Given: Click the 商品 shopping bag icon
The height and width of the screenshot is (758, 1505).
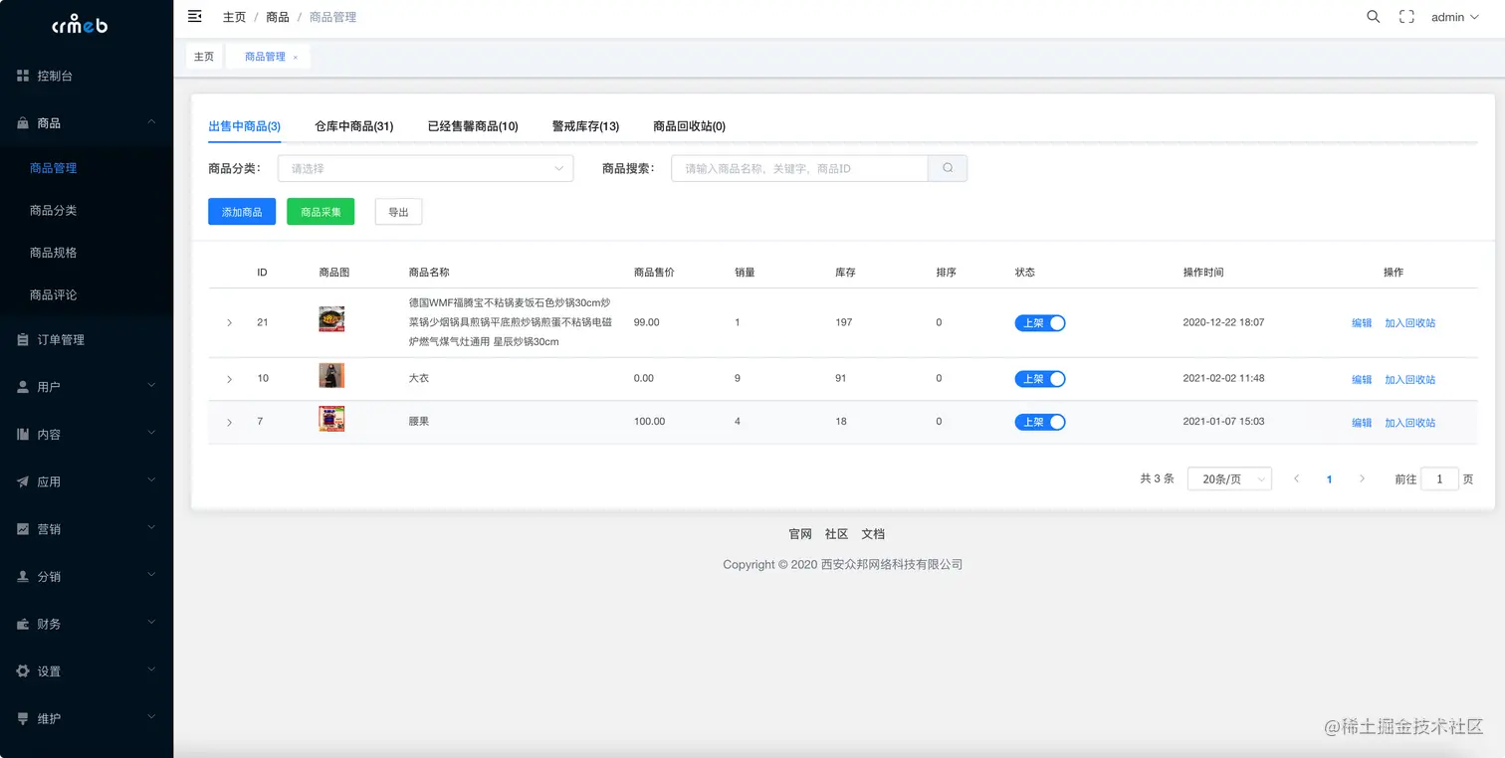Looking at the screenshot, I should pos(23,123).
